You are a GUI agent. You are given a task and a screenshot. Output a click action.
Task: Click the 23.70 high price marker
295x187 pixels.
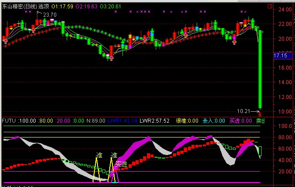click(50, 15)
